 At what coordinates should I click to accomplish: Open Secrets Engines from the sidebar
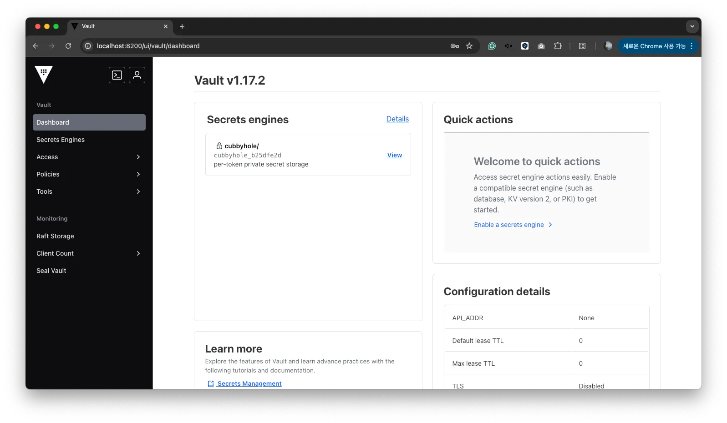(89, 140)
